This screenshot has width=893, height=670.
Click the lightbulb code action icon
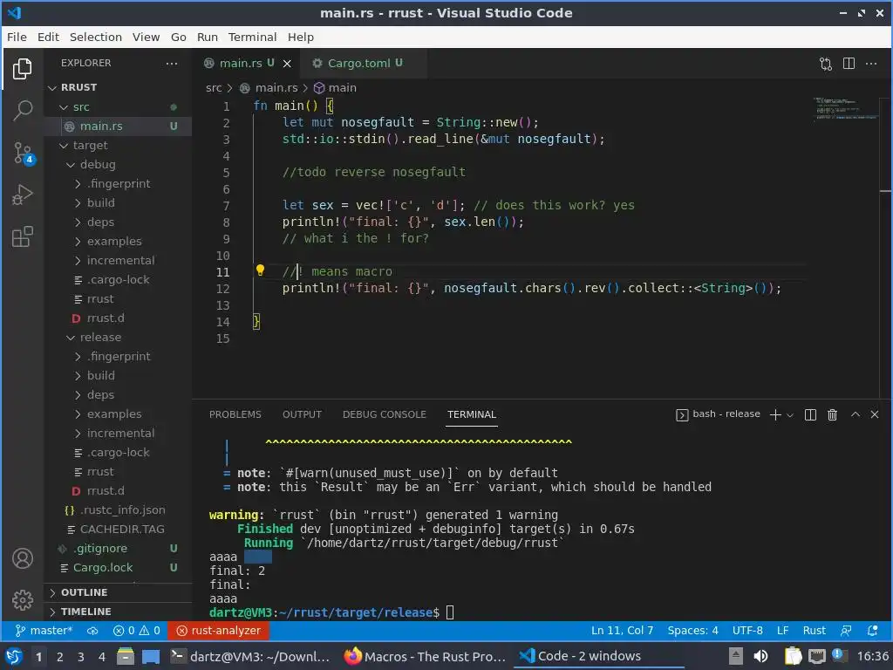[260, 270]
